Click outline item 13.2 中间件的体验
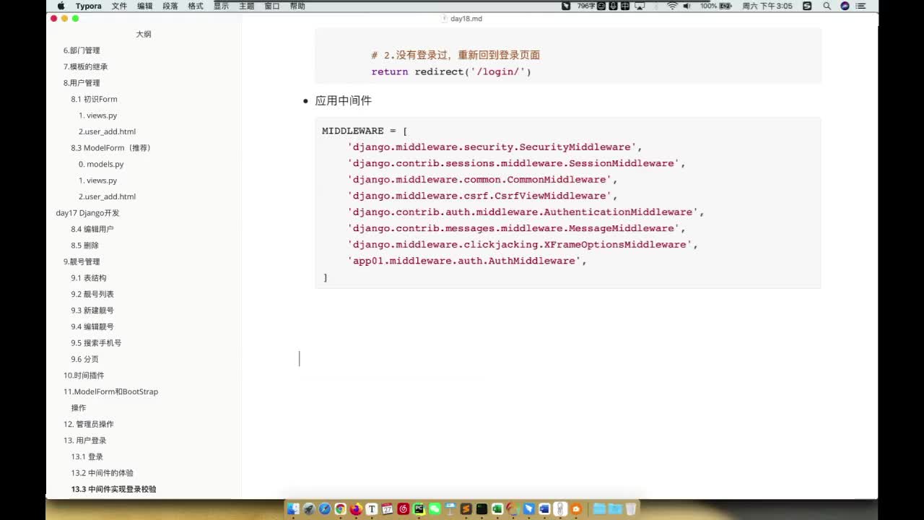 [102, 473]
